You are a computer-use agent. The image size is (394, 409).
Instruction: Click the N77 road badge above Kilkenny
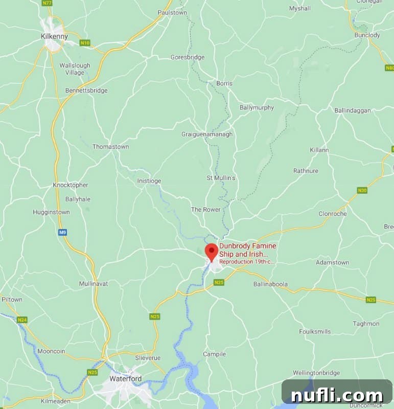(x=47, y=3)
